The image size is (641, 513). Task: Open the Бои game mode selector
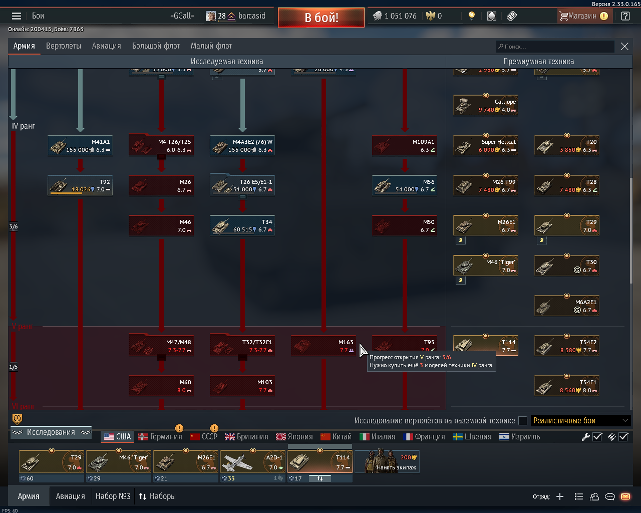pyautogui.click(x=38, y=16)
